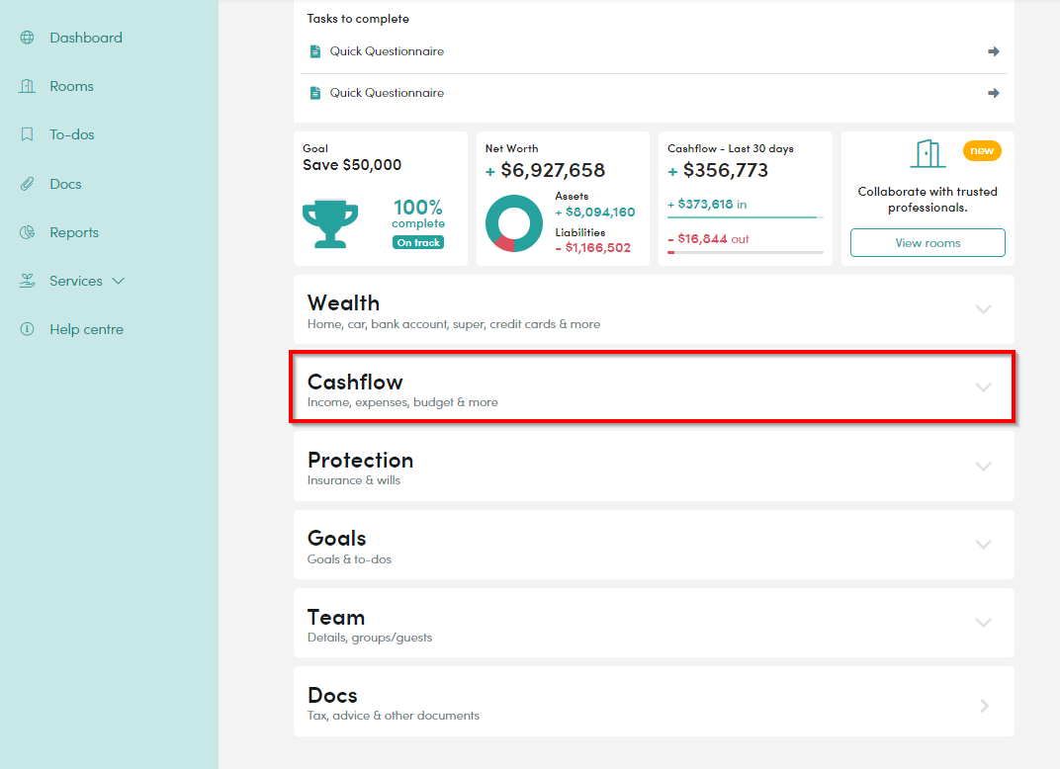The width and height of the screenshot is (1060, 769).
Task: Click 'Income, expenses, budget & more' subtitle
Action: pyautogui.click(x=402, y=402)
